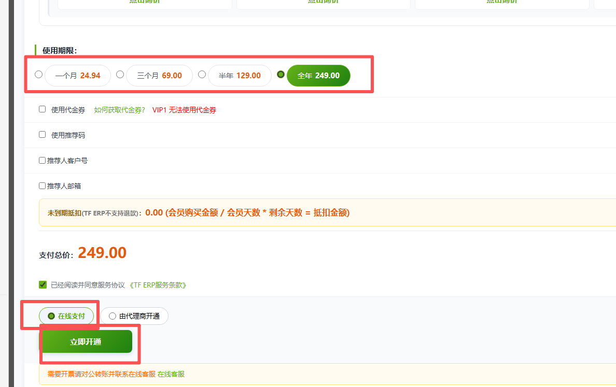
Task: Tick the 使用推荐码 checkbox
Action: pos(43,135)
